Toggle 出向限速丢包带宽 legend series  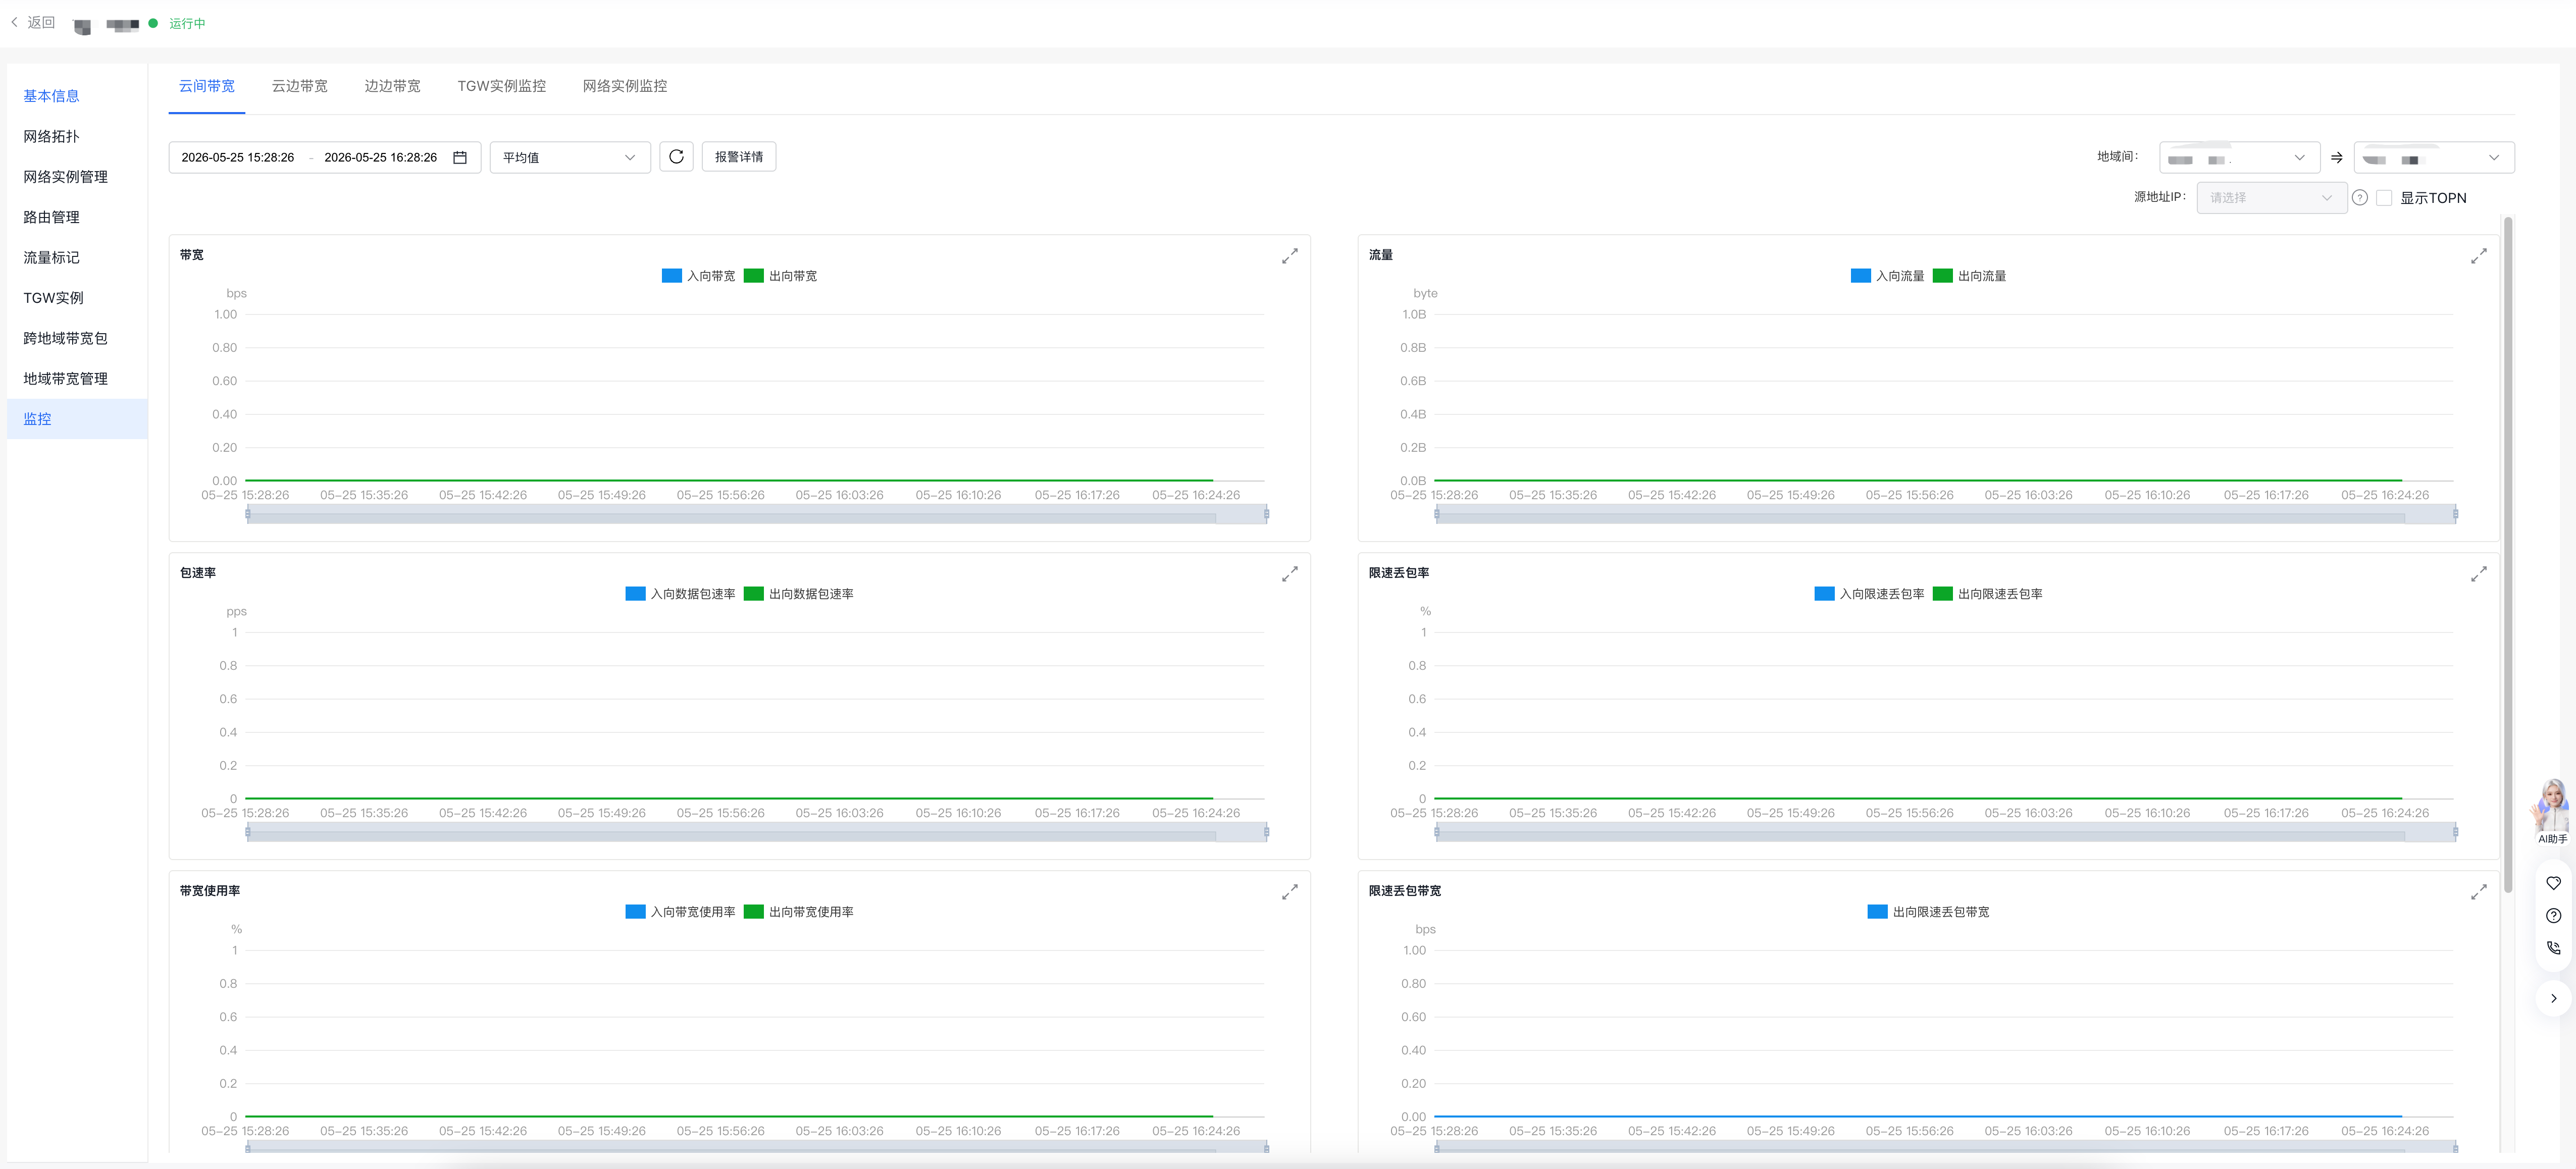point(1928,912)
